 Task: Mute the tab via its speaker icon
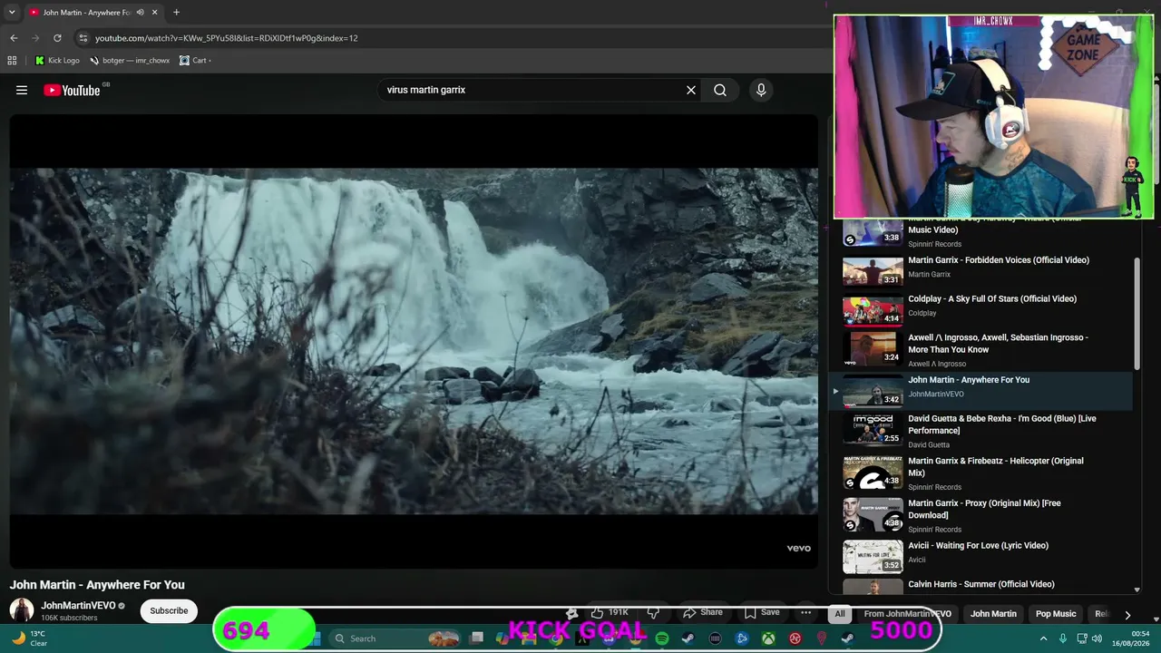[x=140, y=13]
